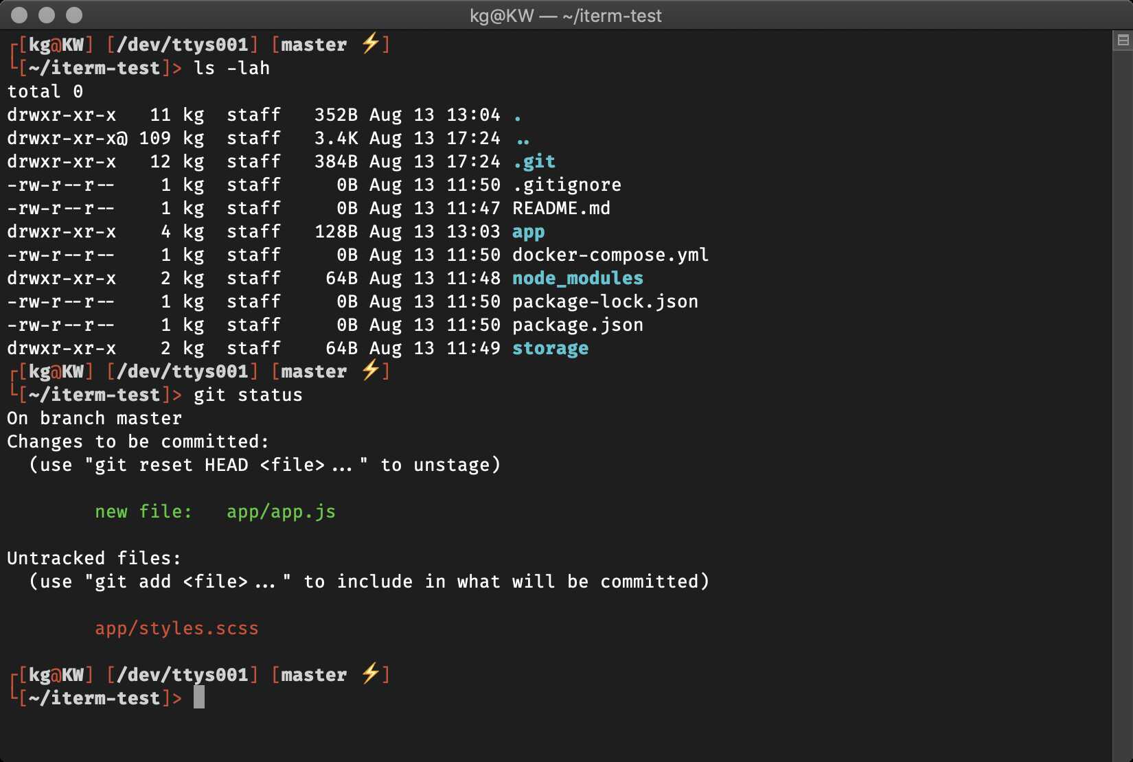Click the 'node_modules' directory name
Viewport: 1133px width, 762px height.
click(578, 278)
